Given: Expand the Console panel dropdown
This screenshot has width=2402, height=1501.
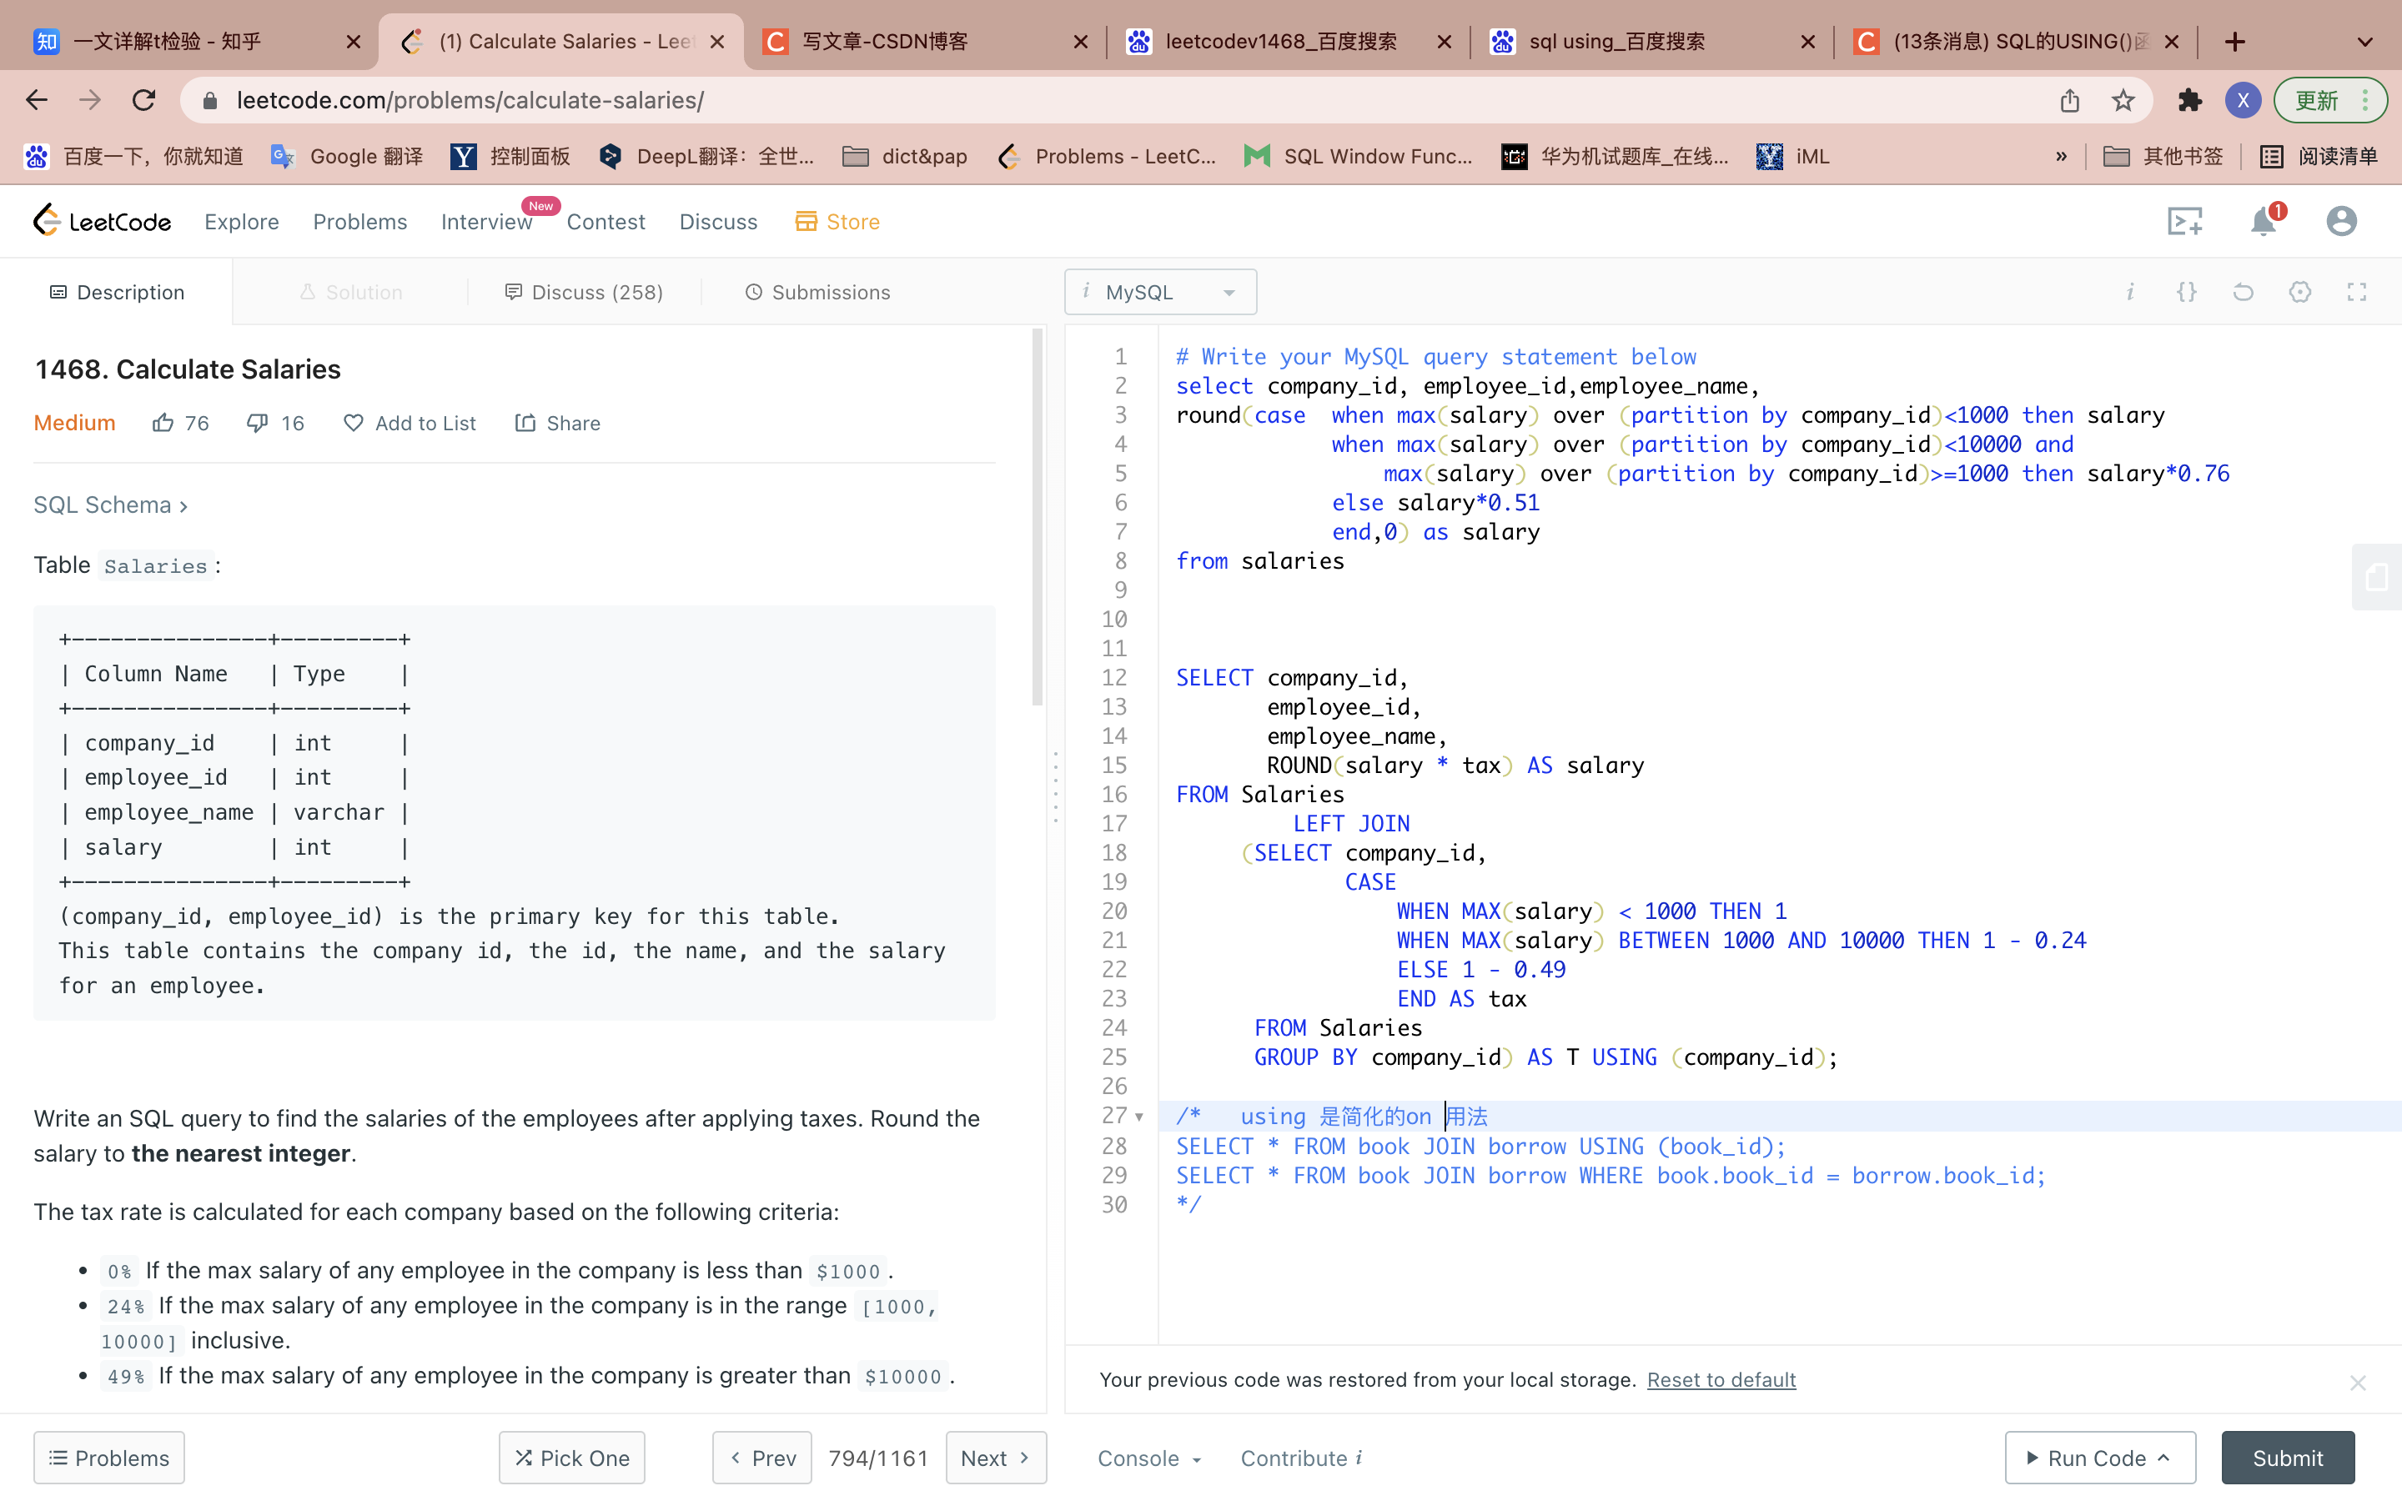Looking at the screenshot, I should tap(1149, 1458).
